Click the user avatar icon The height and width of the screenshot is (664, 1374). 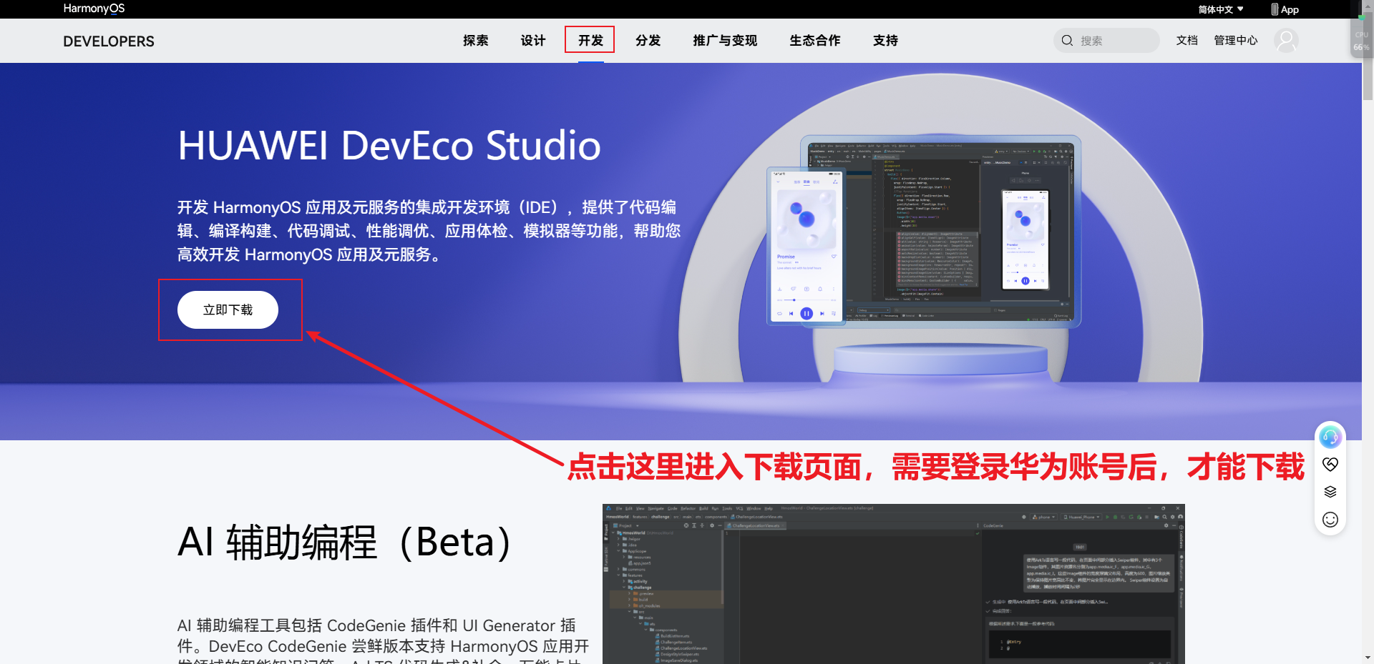tap(1286, 41)
